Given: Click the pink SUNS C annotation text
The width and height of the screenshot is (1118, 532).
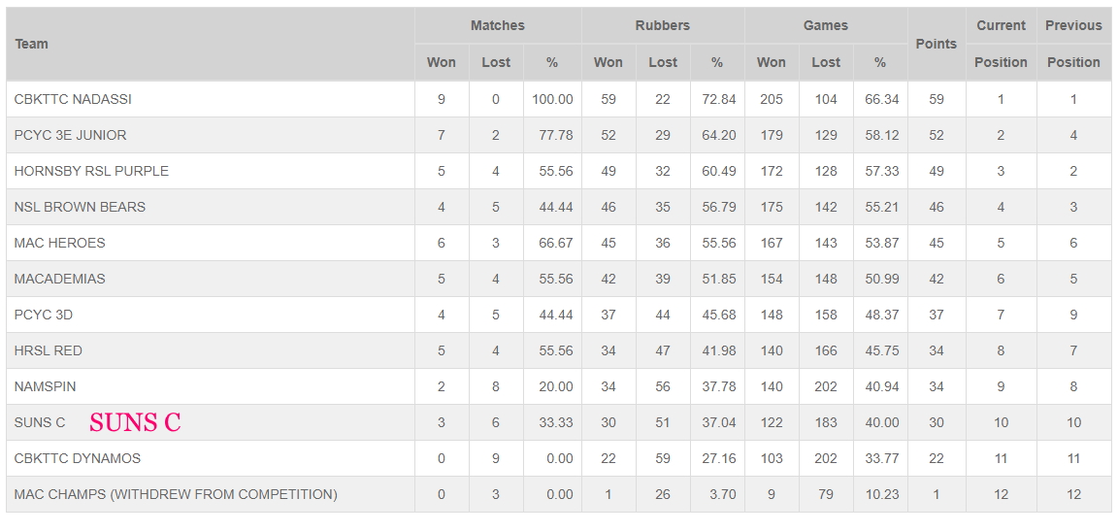Looking at the screenshot, I should tap(135, 423).
